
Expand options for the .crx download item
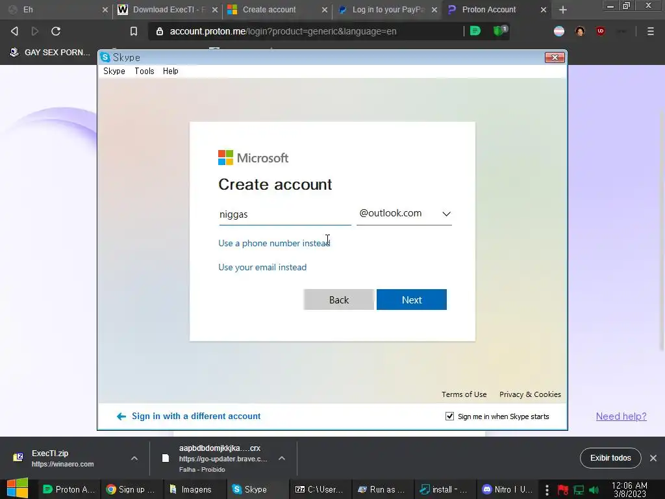click(x=282, y=458)
